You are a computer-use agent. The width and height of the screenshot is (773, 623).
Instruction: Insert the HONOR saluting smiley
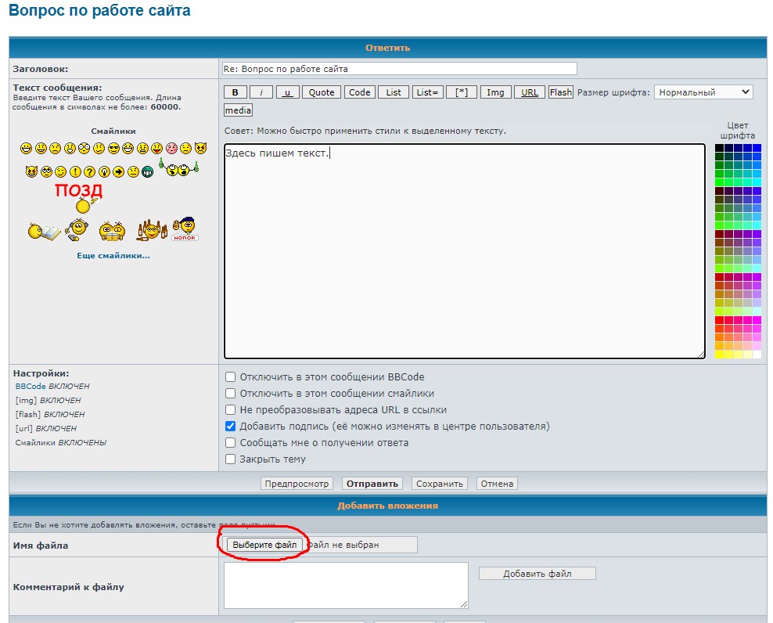pos(185,229)
